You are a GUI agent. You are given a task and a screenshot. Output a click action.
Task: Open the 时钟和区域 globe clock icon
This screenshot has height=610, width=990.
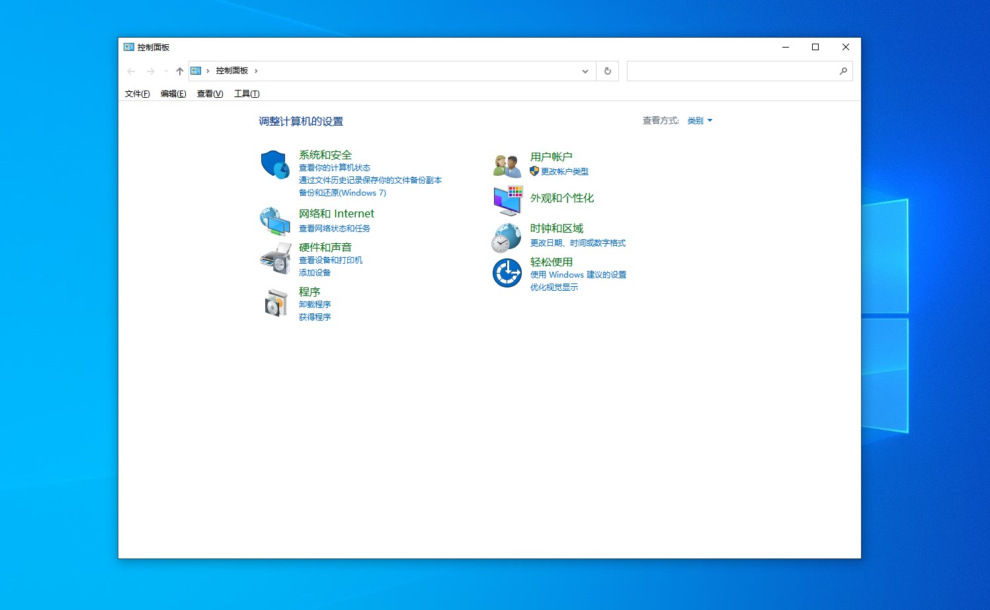(507, 238)
